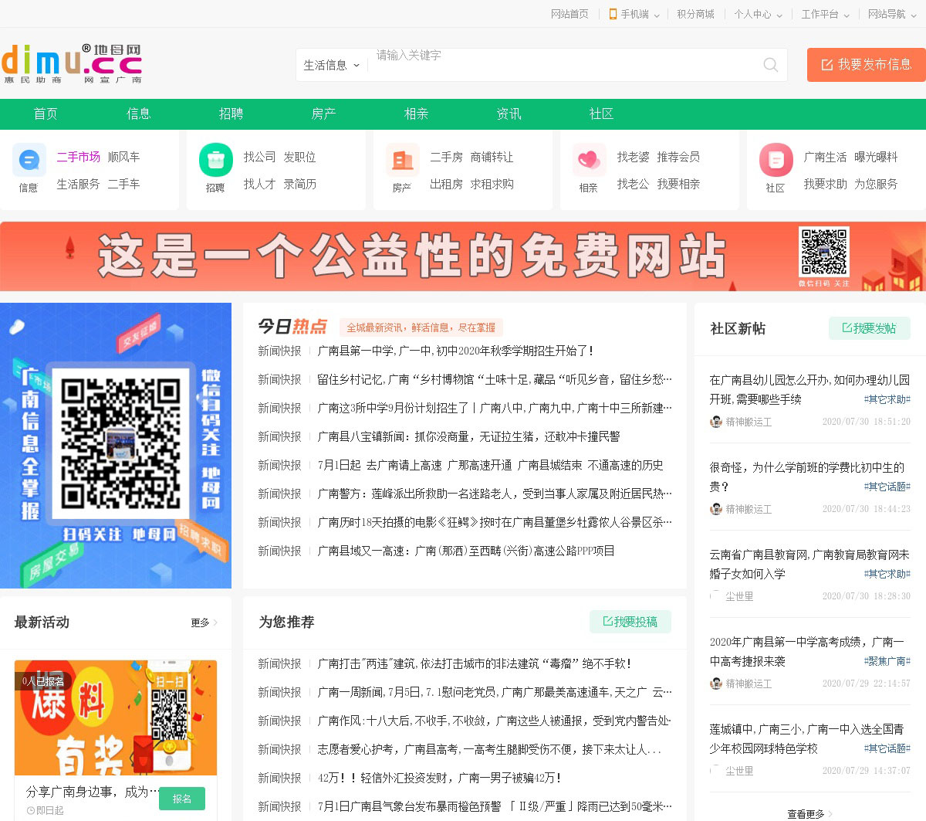This screenshot has width=926, height=821.
Task: Open the 出租房 link
Action: [x=446, y=184]
